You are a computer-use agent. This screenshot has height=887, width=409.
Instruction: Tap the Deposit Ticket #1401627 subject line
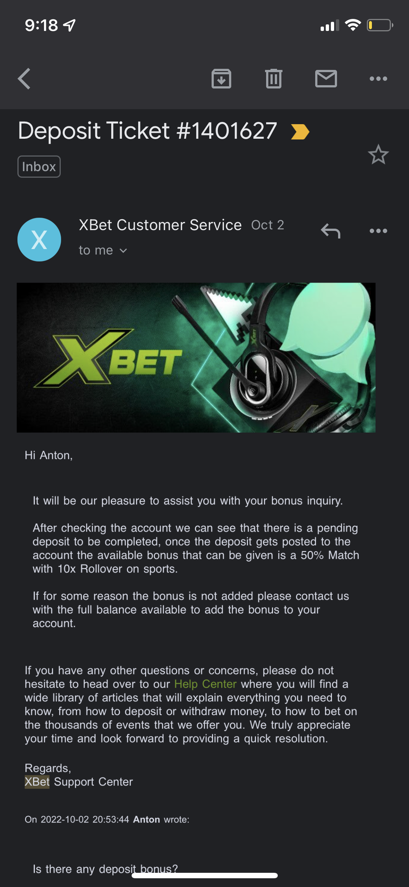[x=147, y=131]
